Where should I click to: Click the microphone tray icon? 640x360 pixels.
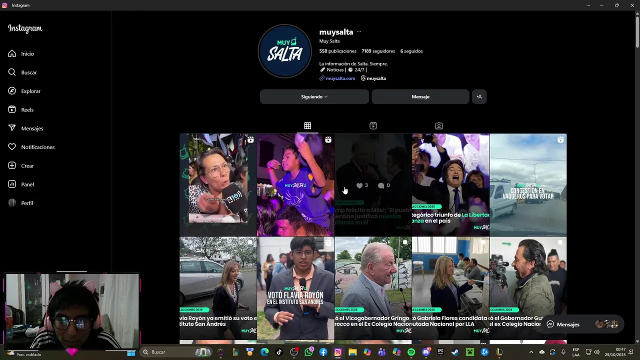(x=563, y=352)
